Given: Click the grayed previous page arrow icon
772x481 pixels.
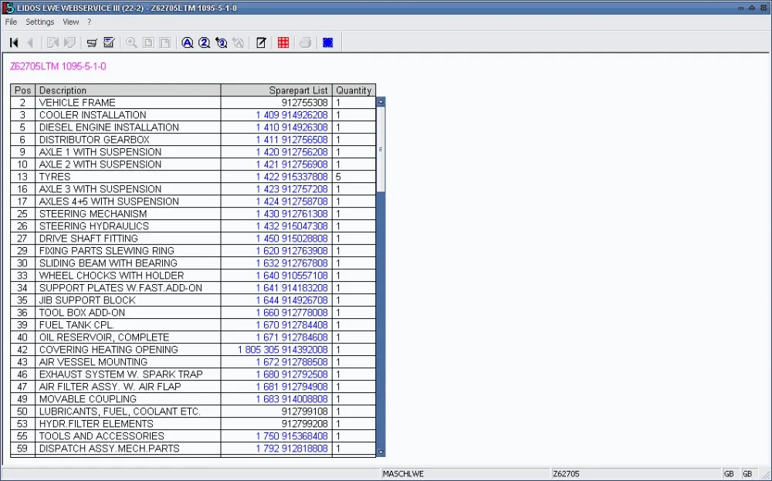Looking at the screenshot, I should (30, 42).
